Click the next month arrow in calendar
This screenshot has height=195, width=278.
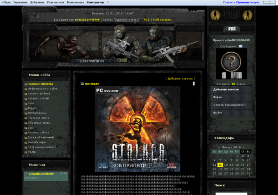(244, 147)
